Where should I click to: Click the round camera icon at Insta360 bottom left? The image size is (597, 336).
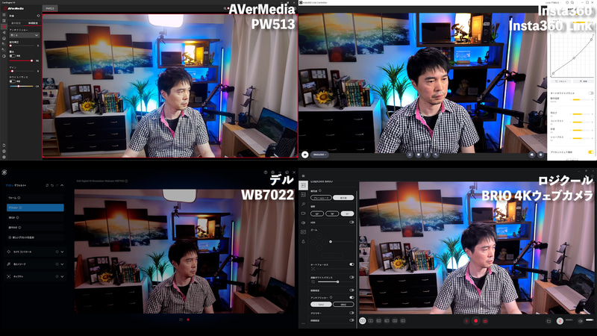coord(304,155)
